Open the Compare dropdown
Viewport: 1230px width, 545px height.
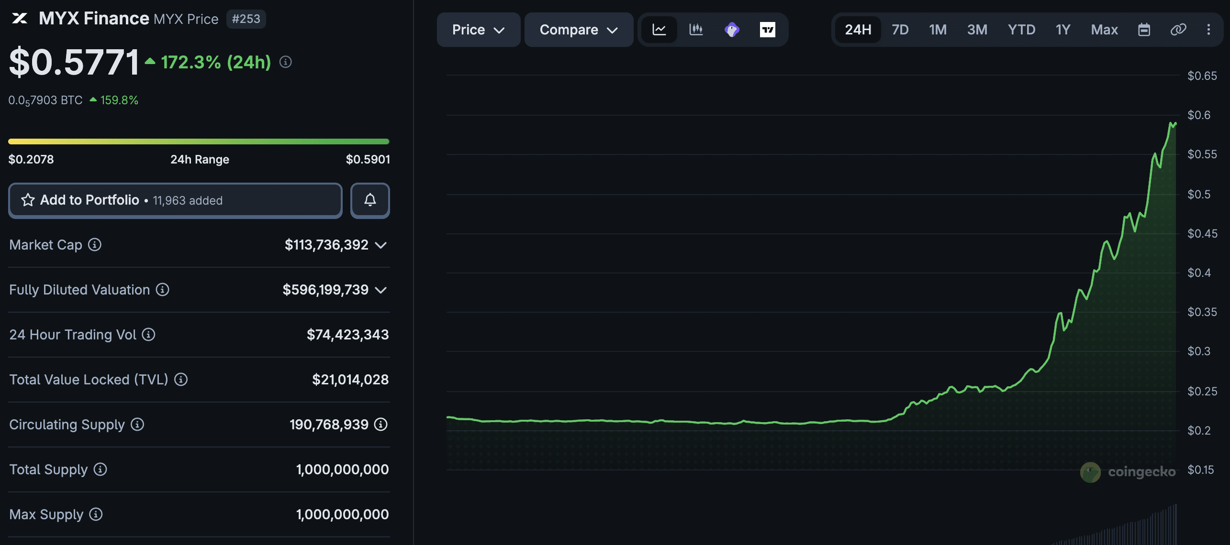click(578, 30)
